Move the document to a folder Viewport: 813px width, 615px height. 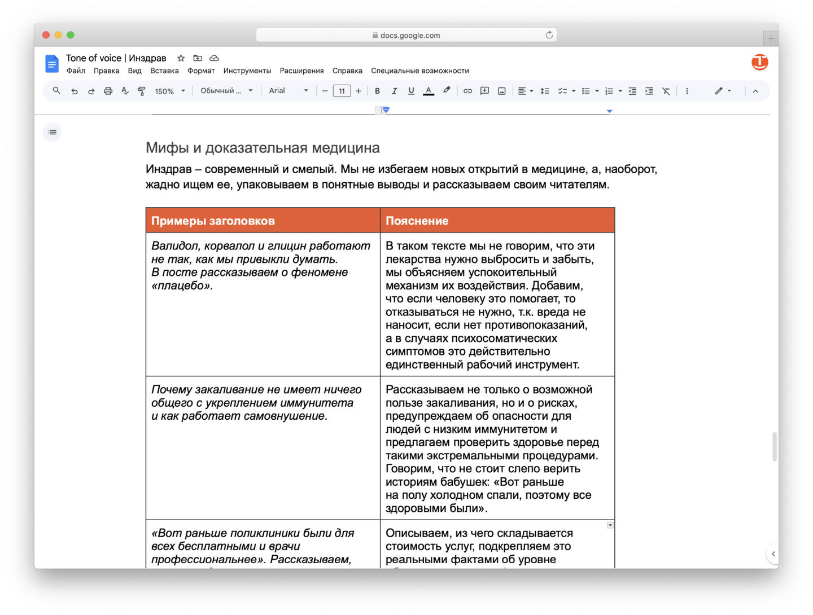(x=198, y=58)
